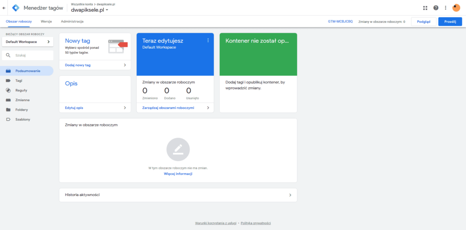The image size is (466, 230).
Task: Switch to the Wersje tab
Action: click(46, 21)
